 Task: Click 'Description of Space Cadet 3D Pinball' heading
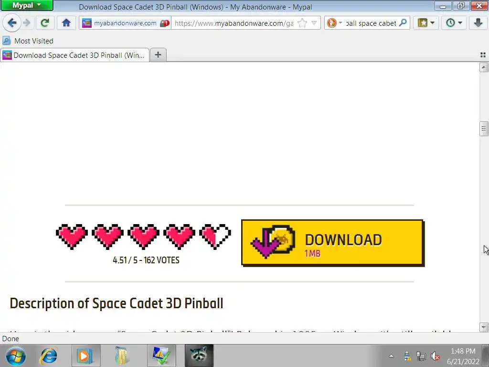[x=117, y=303]
